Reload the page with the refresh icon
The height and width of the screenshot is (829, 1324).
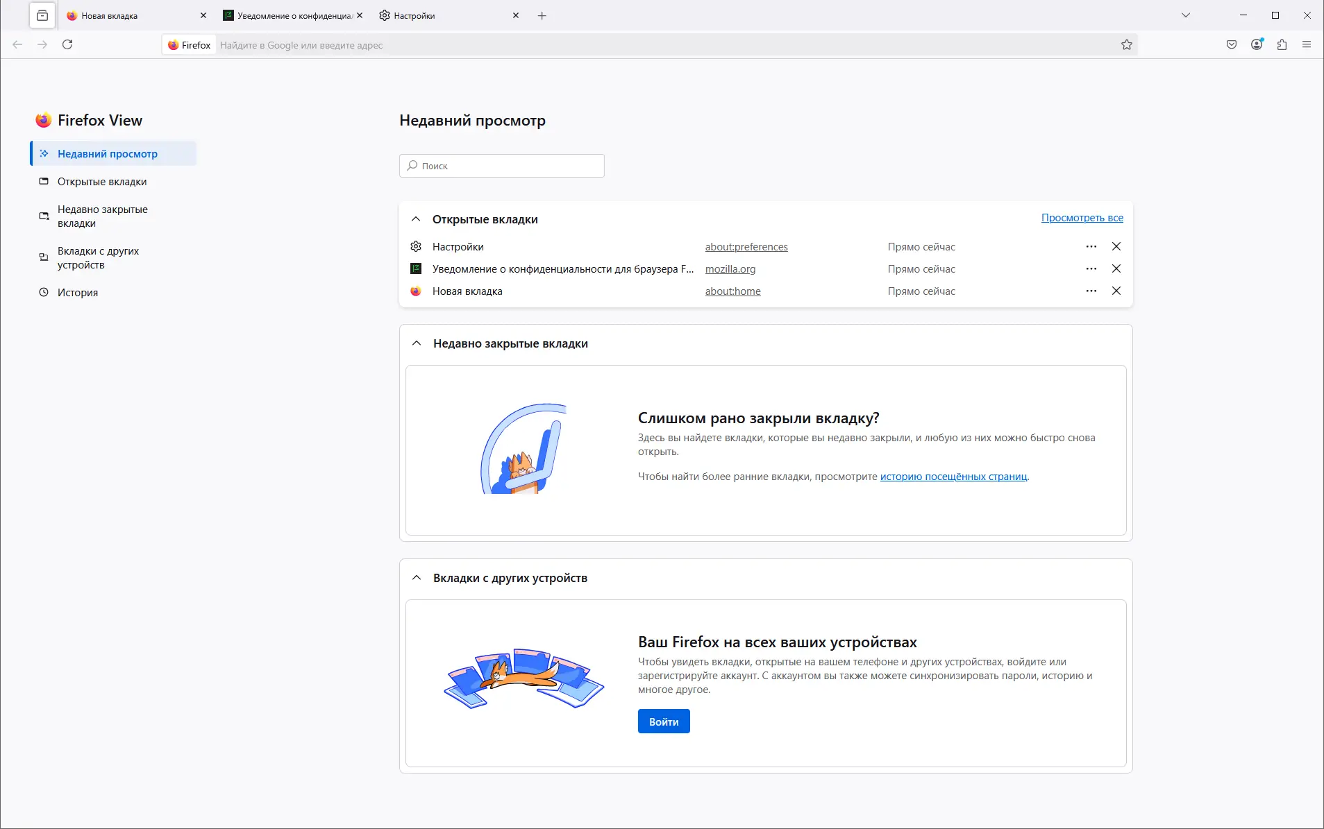67,44
